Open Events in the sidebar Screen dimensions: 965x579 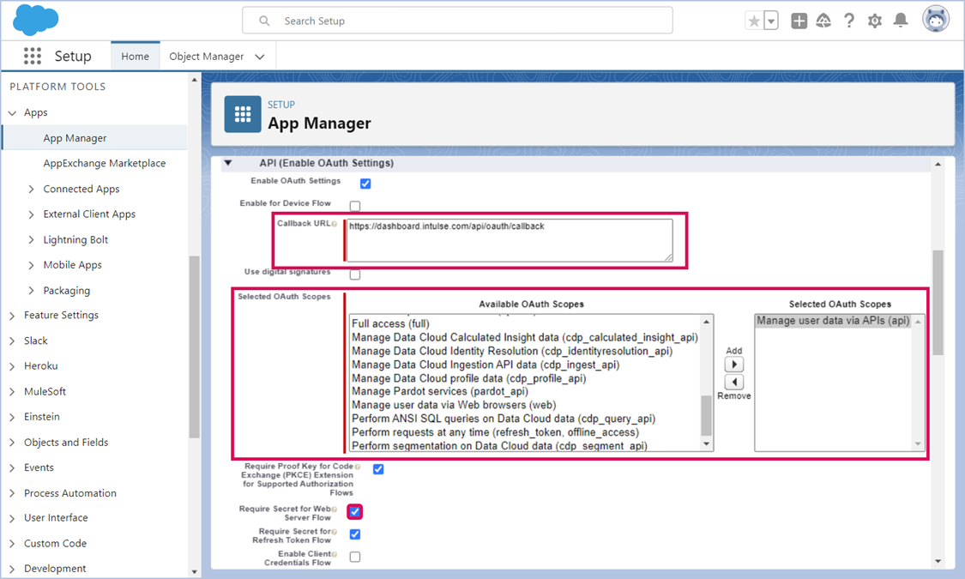click(39, 467)
